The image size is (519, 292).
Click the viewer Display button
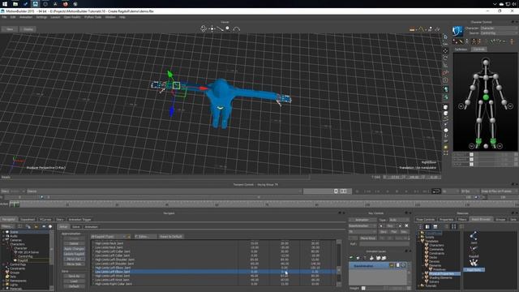point(28,29)
